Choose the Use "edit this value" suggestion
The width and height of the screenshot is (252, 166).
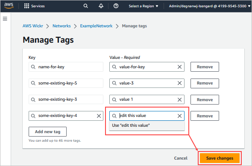pos(147,125)
